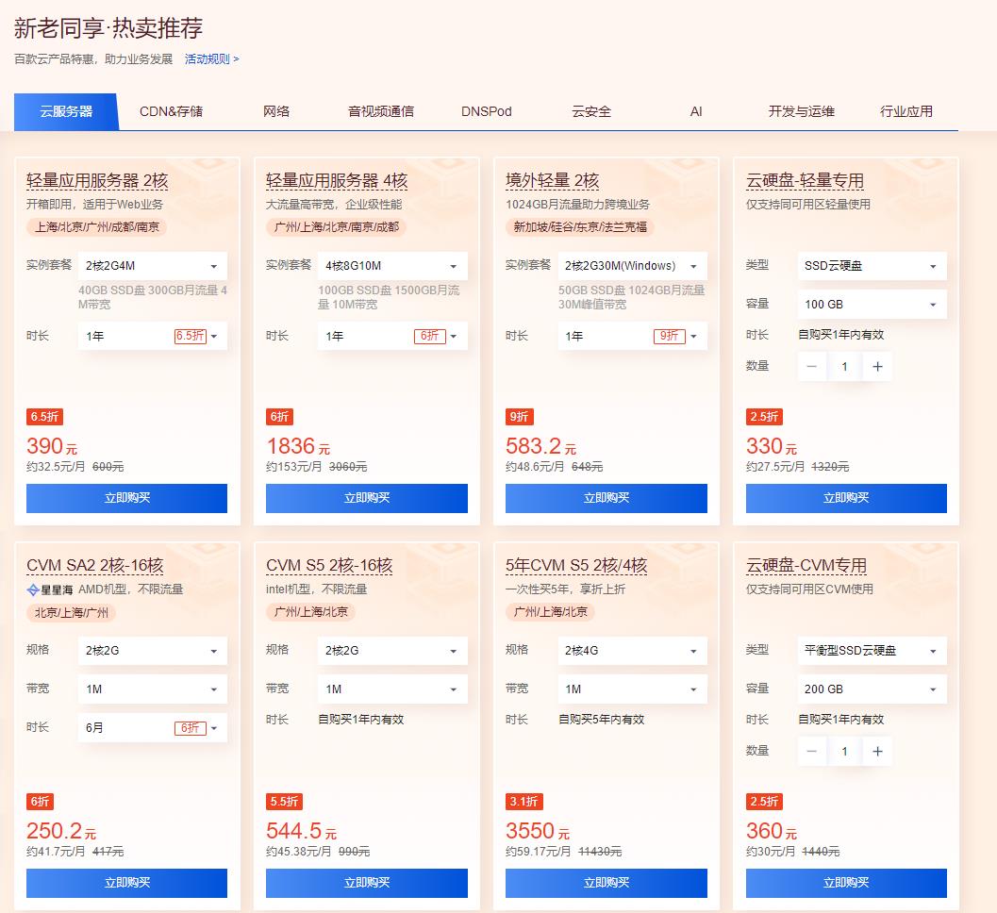
Task: Open the CVM SA2 2核-16核 title
Action: [x=94, y=565]
